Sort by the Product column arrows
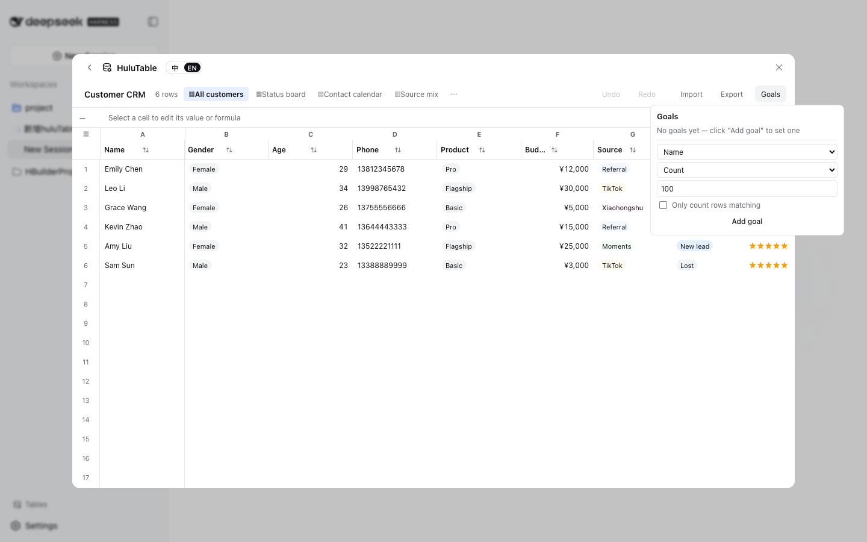Screen dimensions: 867x542 (x=482, y=150)
